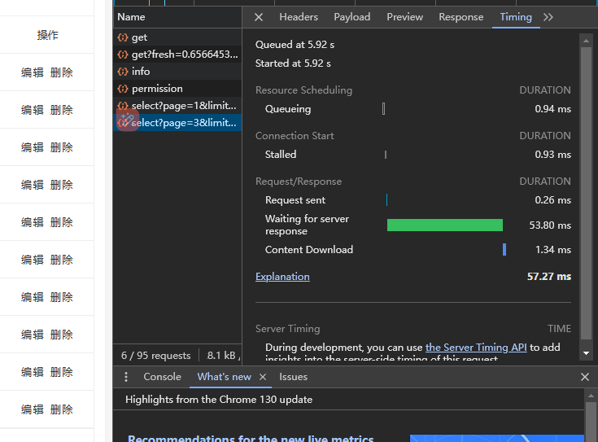Select the 'select?page=3&limit...' request
598x442 pixels.
pos(177,123)
